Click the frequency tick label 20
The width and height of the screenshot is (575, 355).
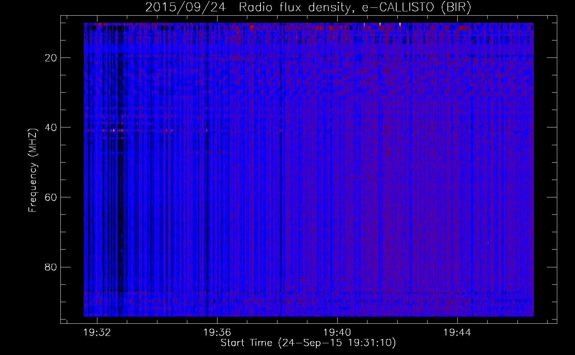[51, 58]
